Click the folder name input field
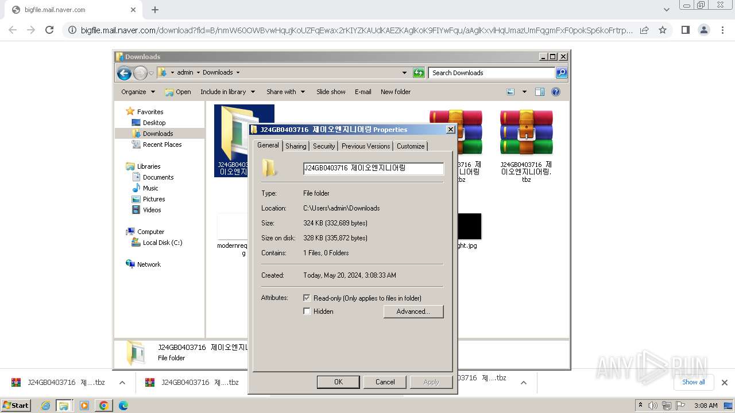Screen dimensions: 735x413 (373, 168)
